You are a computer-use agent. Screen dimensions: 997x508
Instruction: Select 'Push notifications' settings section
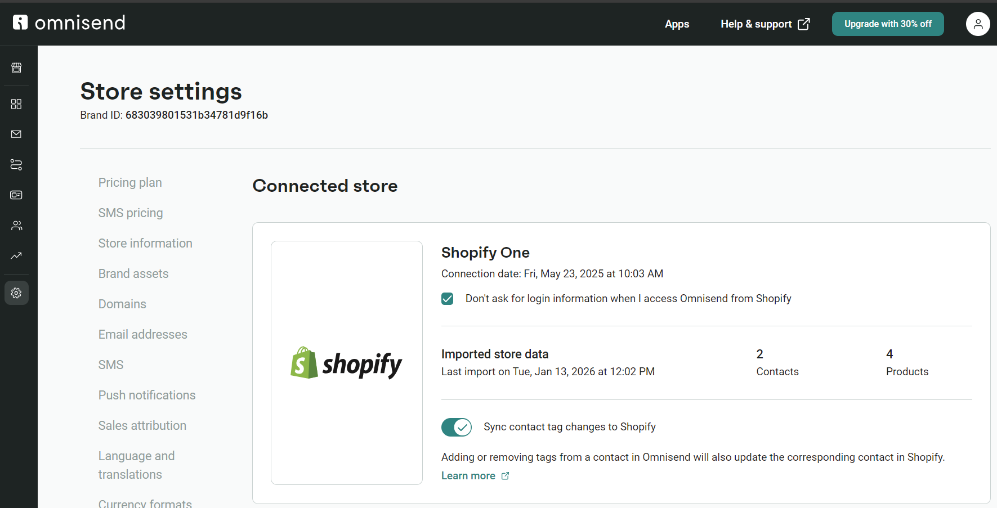tap(147, 395)
